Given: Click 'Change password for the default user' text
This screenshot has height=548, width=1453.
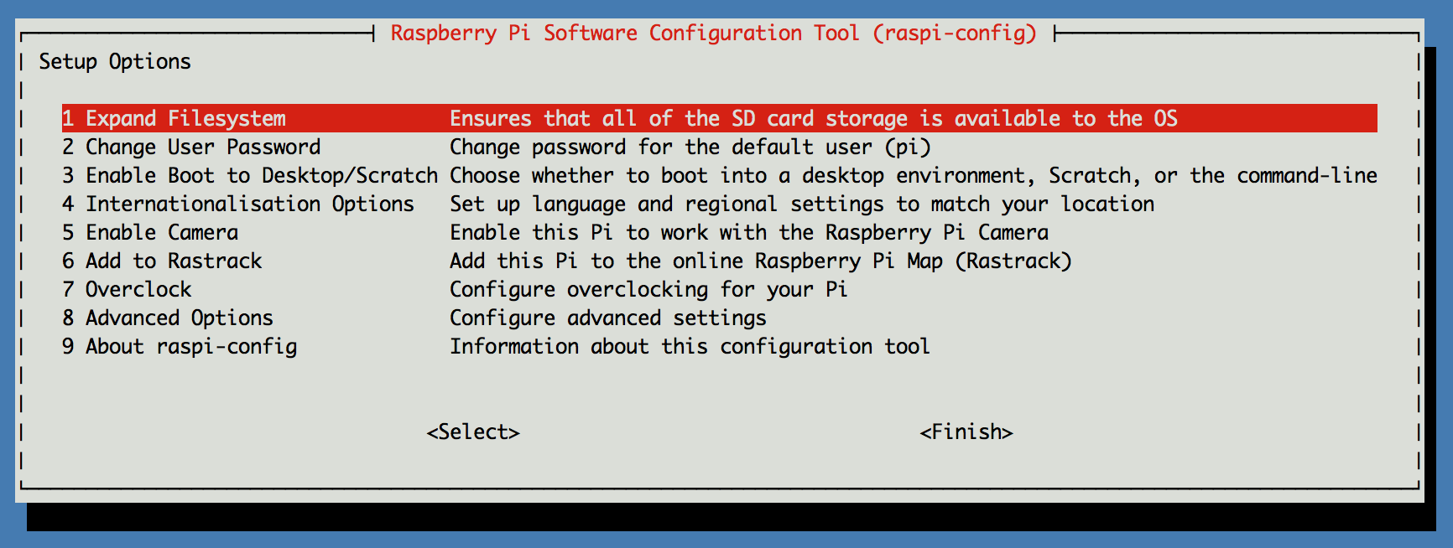Looking at the screenshot, I should click(x=661, y=147).
